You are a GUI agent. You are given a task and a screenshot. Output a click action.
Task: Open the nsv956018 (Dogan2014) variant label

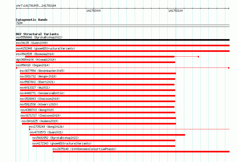coord(33,65)
